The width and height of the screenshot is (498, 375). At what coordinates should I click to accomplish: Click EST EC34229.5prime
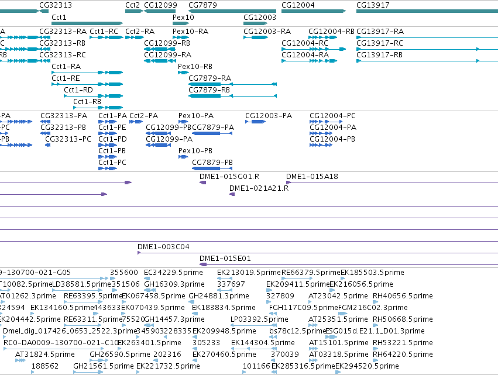[x=147, y=278]
